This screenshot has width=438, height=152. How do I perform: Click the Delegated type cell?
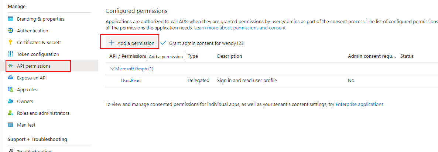click(x=198, y=81)
